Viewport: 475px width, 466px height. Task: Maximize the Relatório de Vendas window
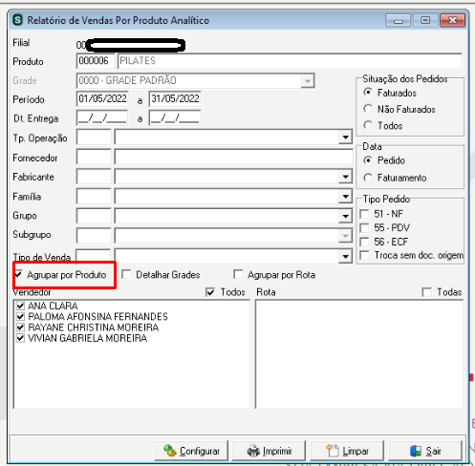425,21
